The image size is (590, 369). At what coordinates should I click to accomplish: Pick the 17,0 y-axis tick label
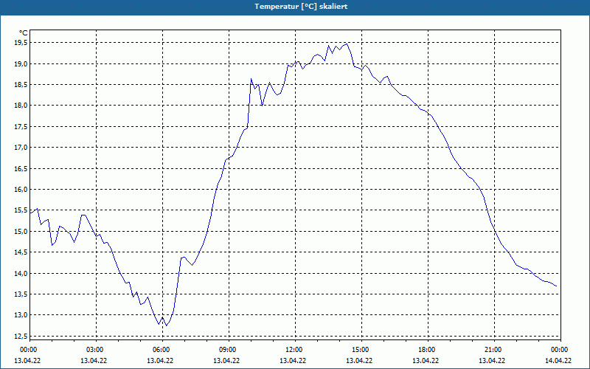pos(21,148)
